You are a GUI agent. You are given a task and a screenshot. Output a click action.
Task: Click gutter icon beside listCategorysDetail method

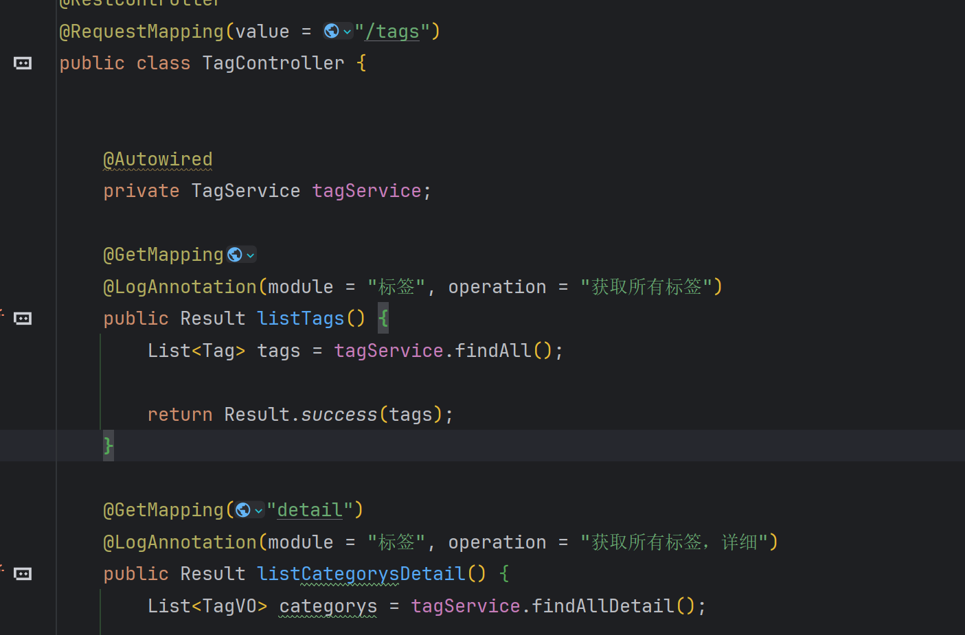point(23,574)
